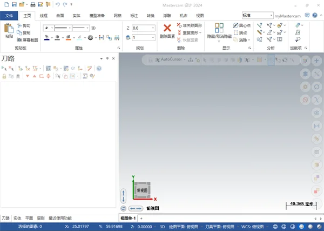Click the Print icon in quick access toolbar

coord(33,4)
